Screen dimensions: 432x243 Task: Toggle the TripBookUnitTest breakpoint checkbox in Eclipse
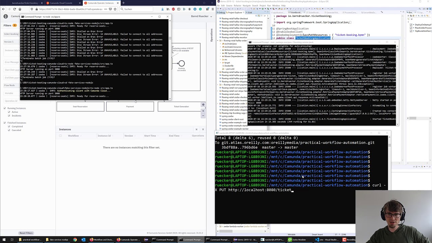[x=411, y=31]
